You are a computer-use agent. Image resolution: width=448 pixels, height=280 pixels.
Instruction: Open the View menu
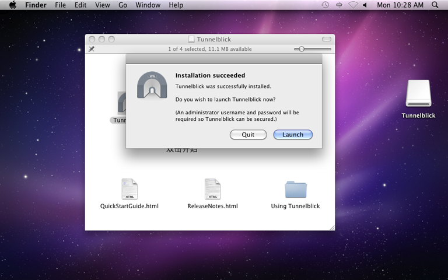102,5
